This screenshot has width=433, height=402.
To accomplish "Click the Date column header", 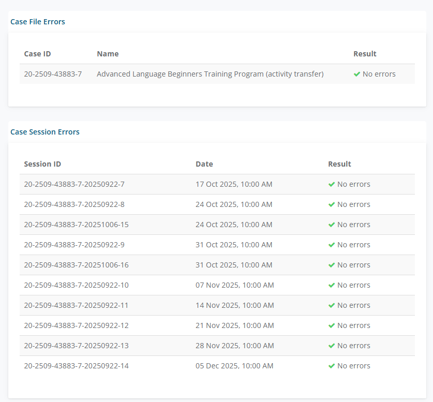I will [x=204, y=164].
